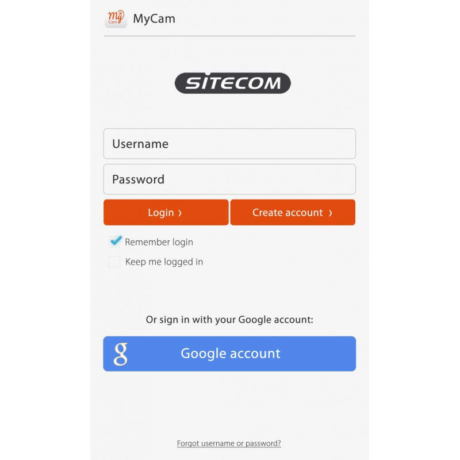The width and height of the screenshot is (460, 460).
Task: Click the 'Or sign in with your Google account' text
Action: coord(229,320)
